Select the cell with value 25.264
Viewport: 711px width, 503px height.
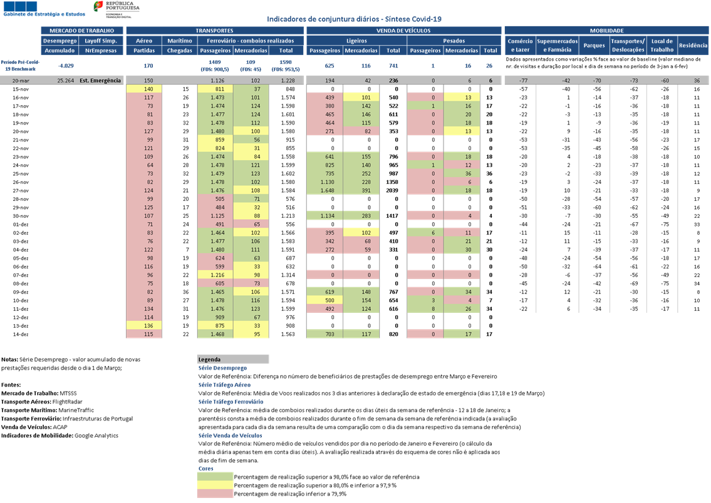coord(65,80)
